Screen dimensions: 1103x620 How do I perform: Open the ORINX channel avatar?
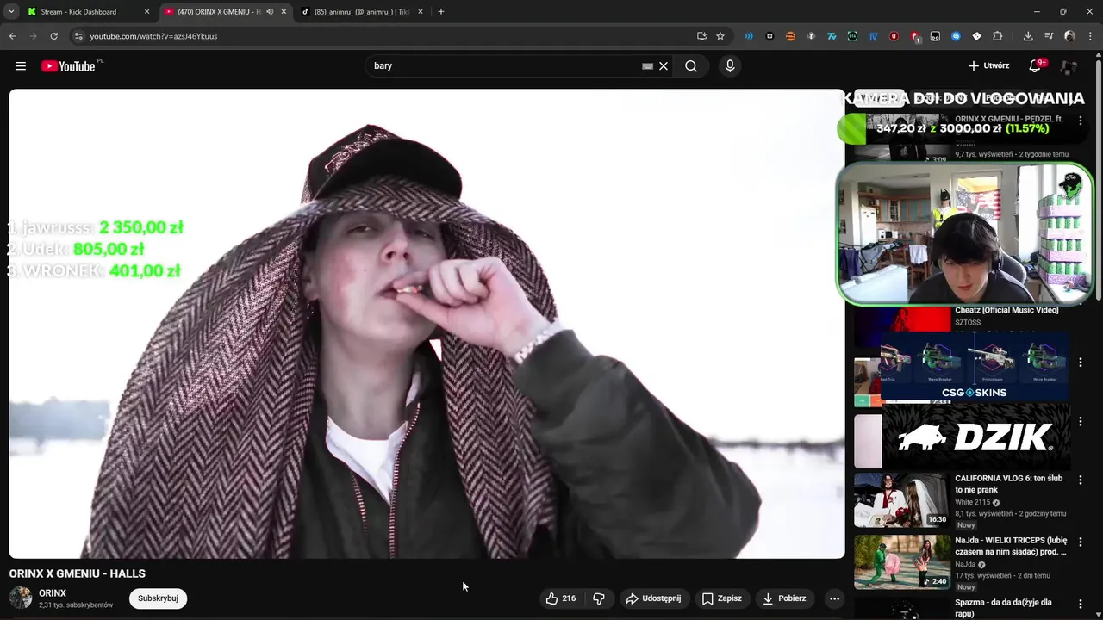point(21,598)
